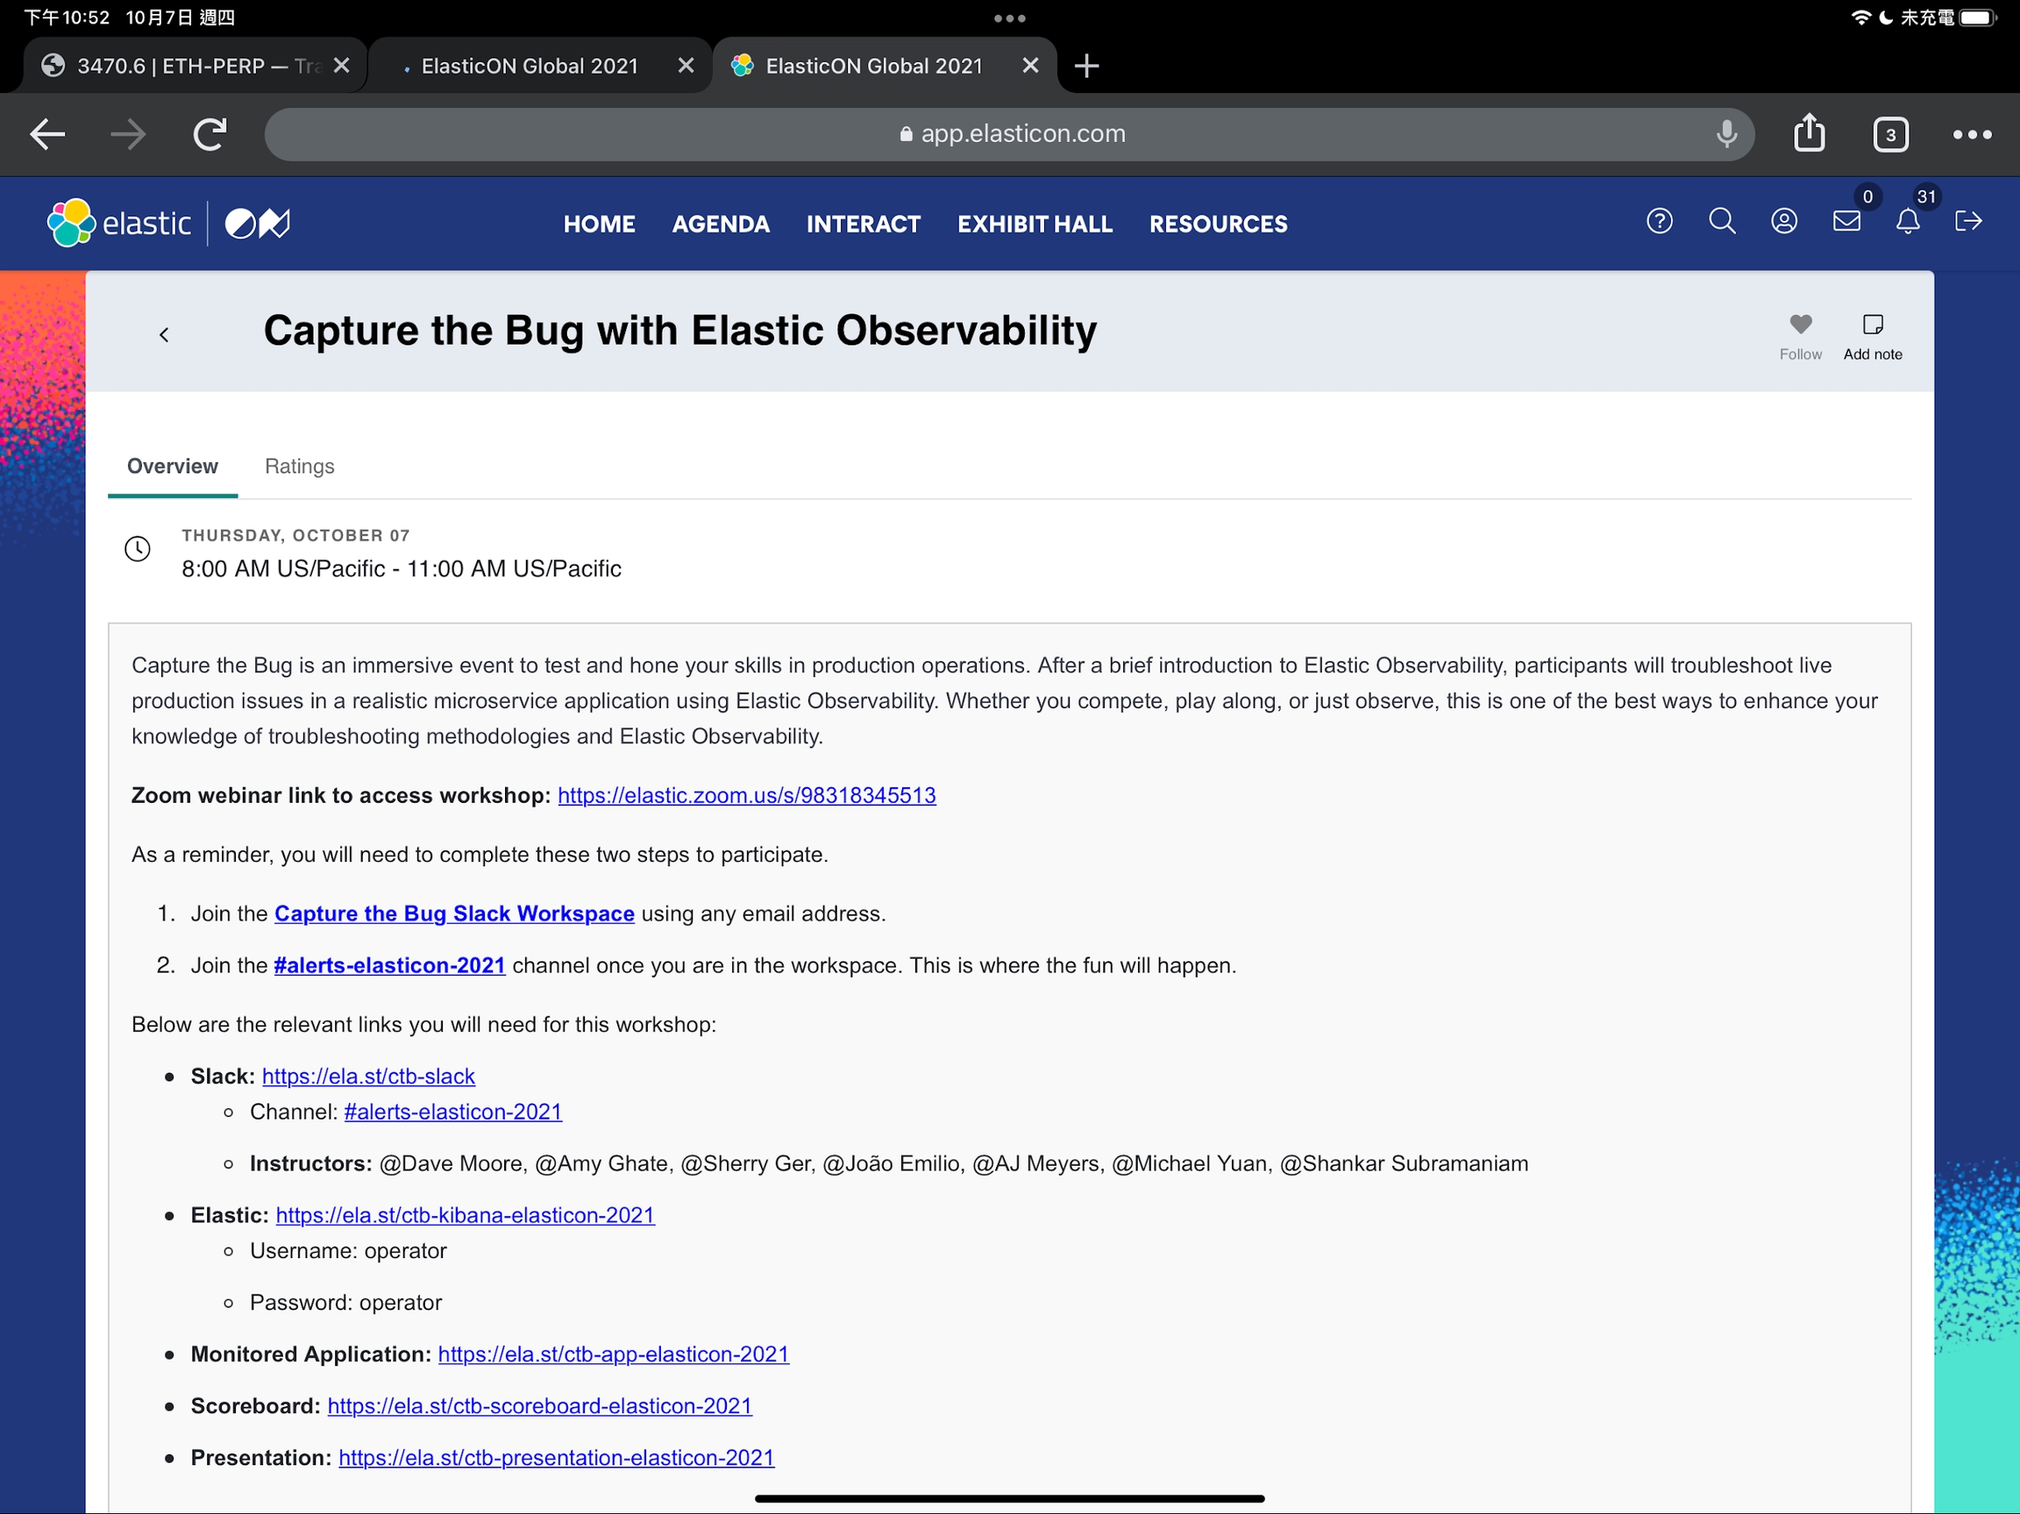
Task: Go back using session back chevron
Action: click(164, 335)
